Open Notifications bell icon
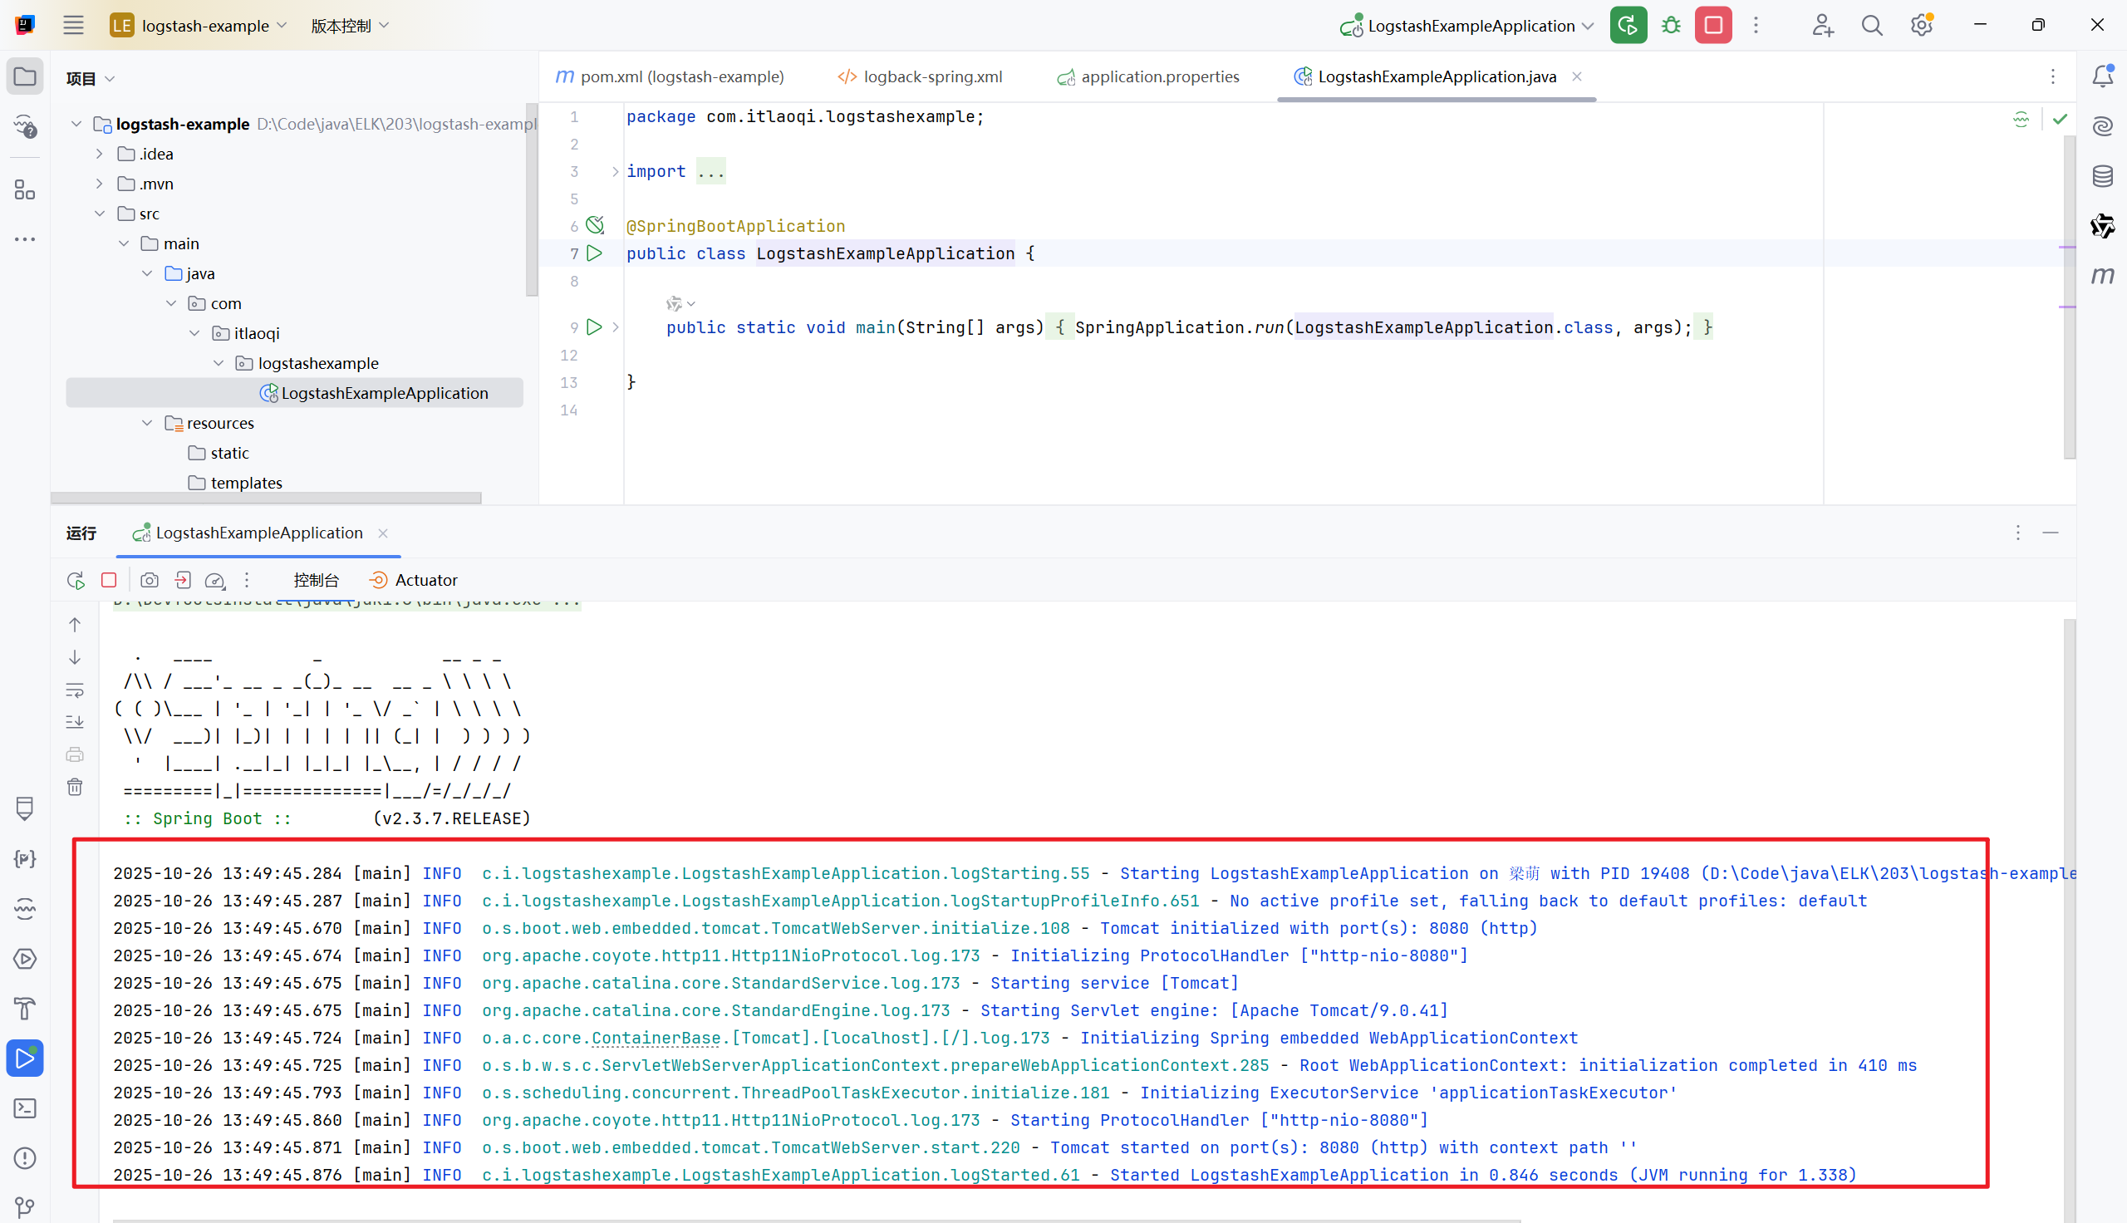2127x1223 pixels. tap(2102, 76)
